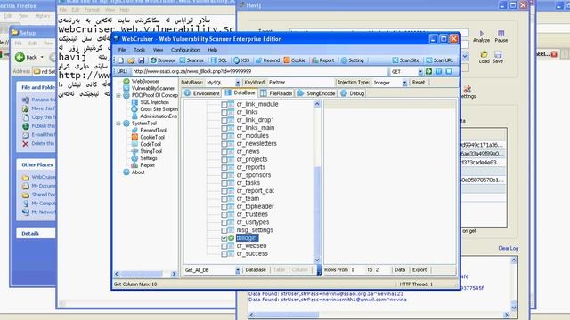Screen dimensions: 570x320
Task: Collapse the POC(Proof Of Concept) tree node
Action: [x=118, y=95]
